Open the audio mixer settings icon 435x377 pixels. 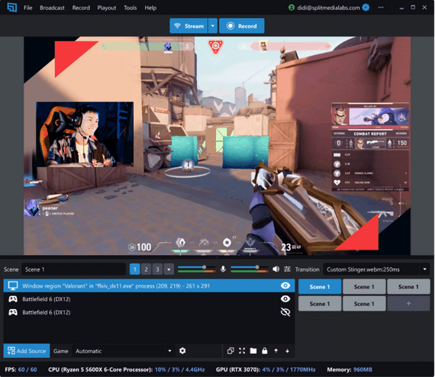(288, 269)
